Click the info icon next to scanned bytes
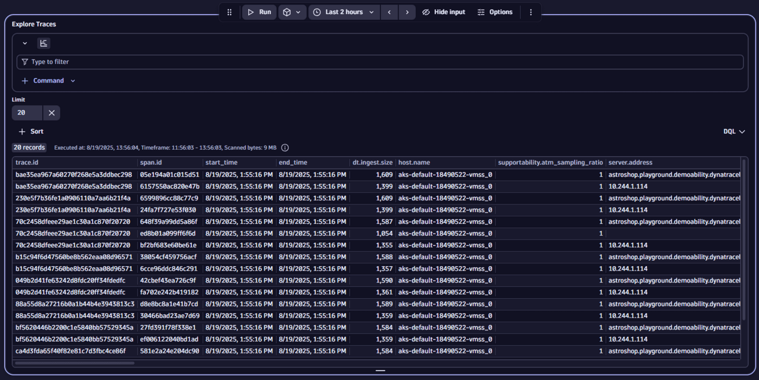 click(285, 147)
